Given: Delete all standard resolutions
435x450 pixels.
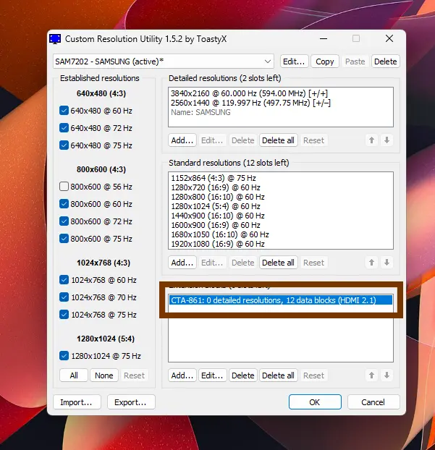Looking at the screenshot, I should click(x=278, y=263).
